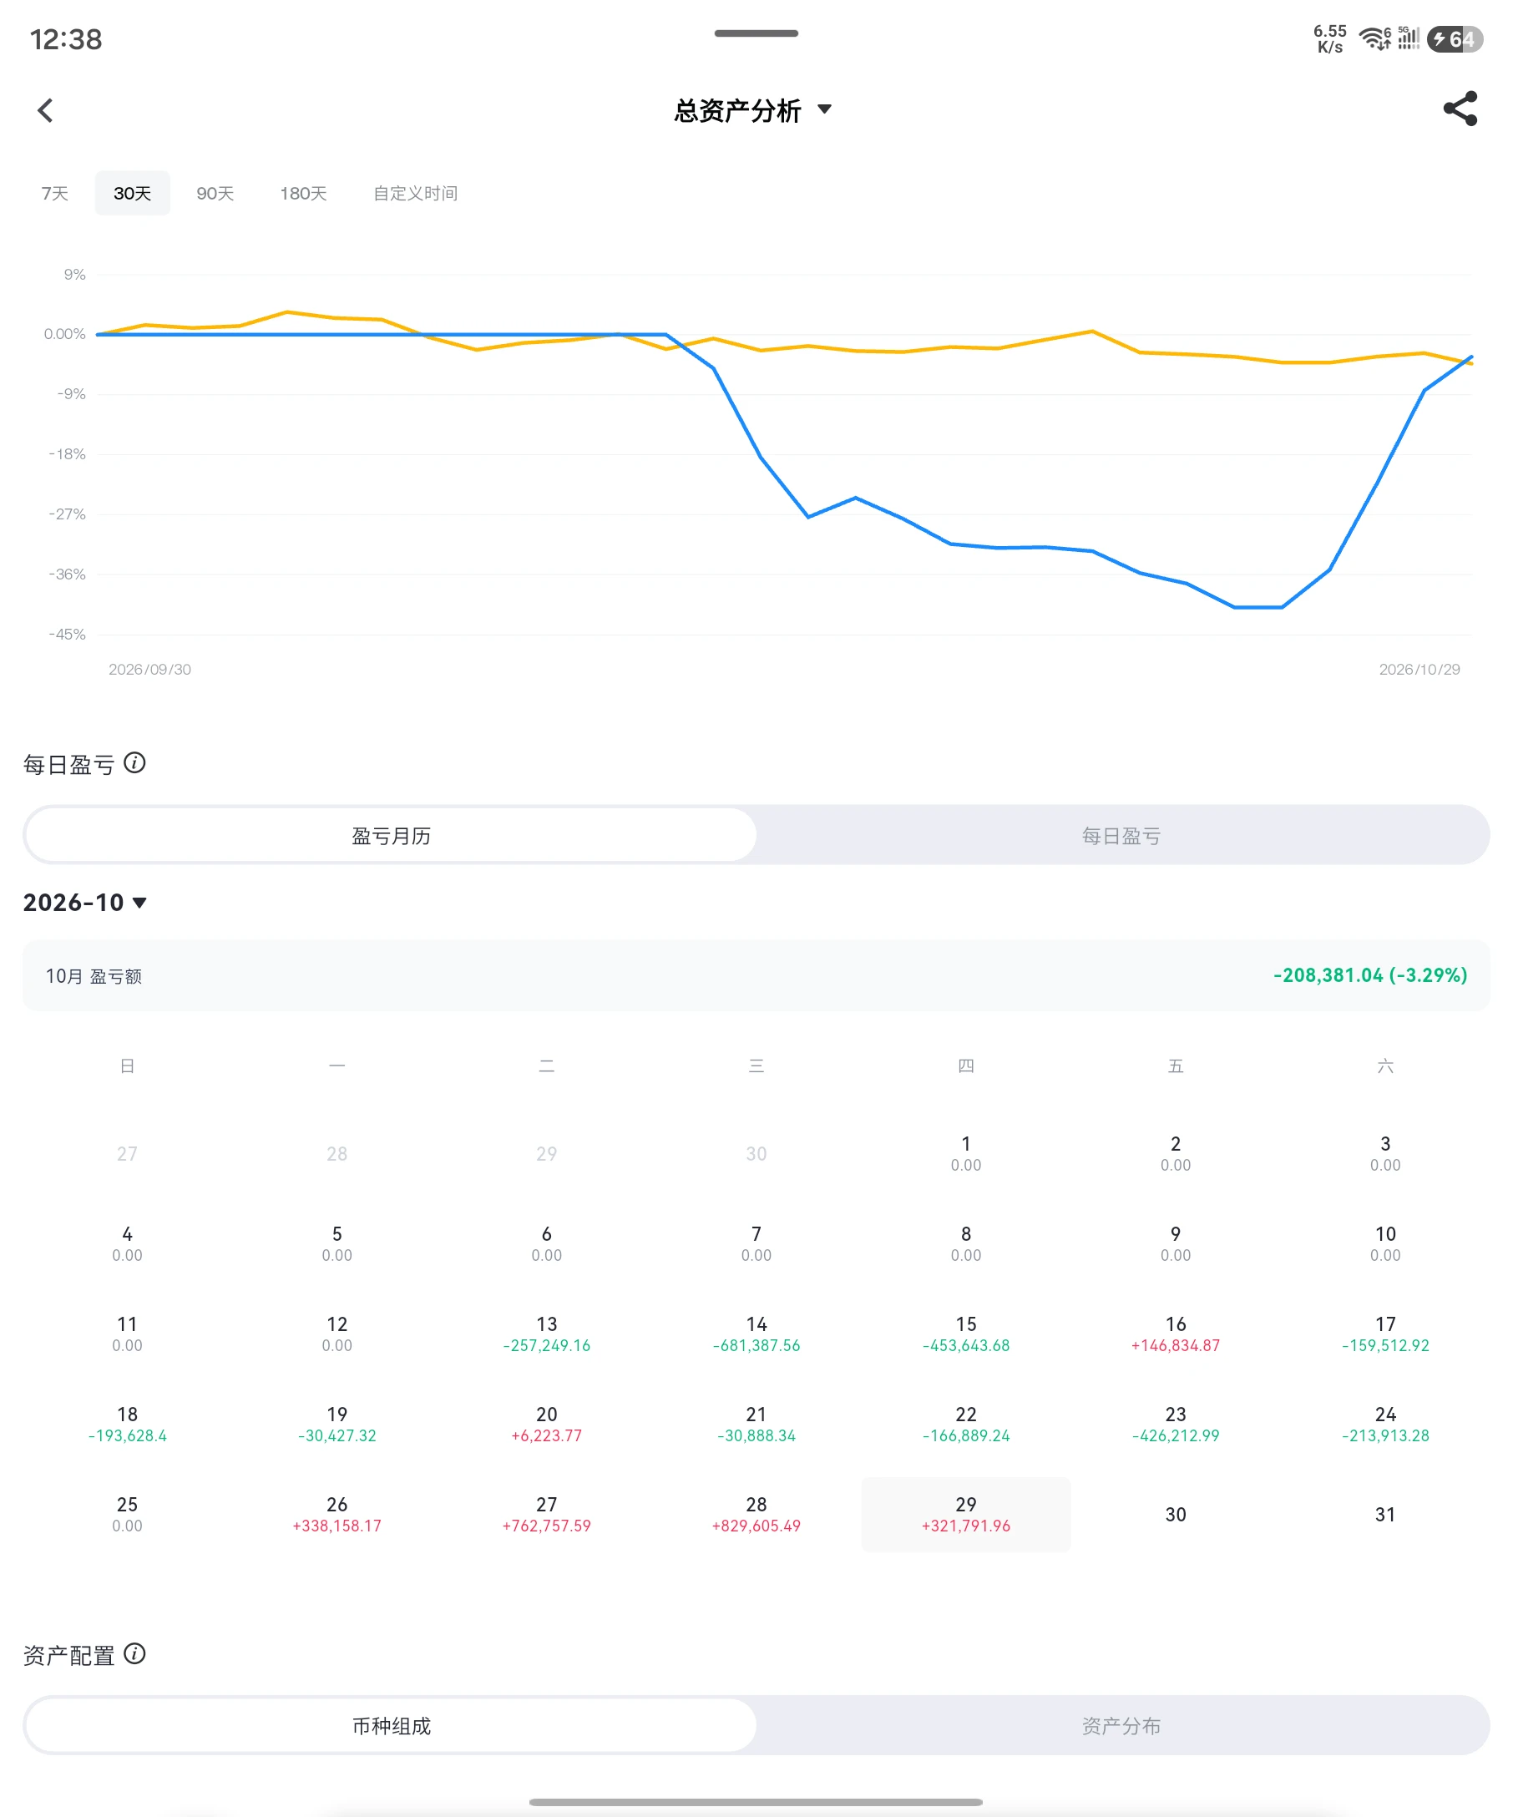This screenshot has width=1513, height=1817.
Task: Tap blue line low point on chart
Action: coord(1257,607)
